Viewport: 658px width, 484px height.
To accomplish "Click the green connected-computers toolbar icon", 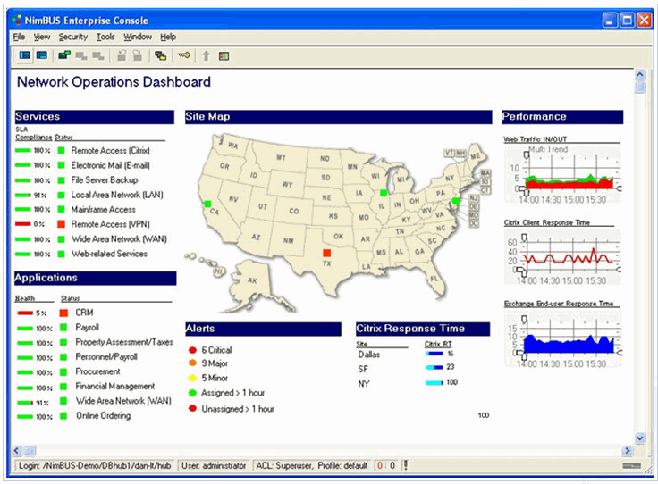I will 63,55.
